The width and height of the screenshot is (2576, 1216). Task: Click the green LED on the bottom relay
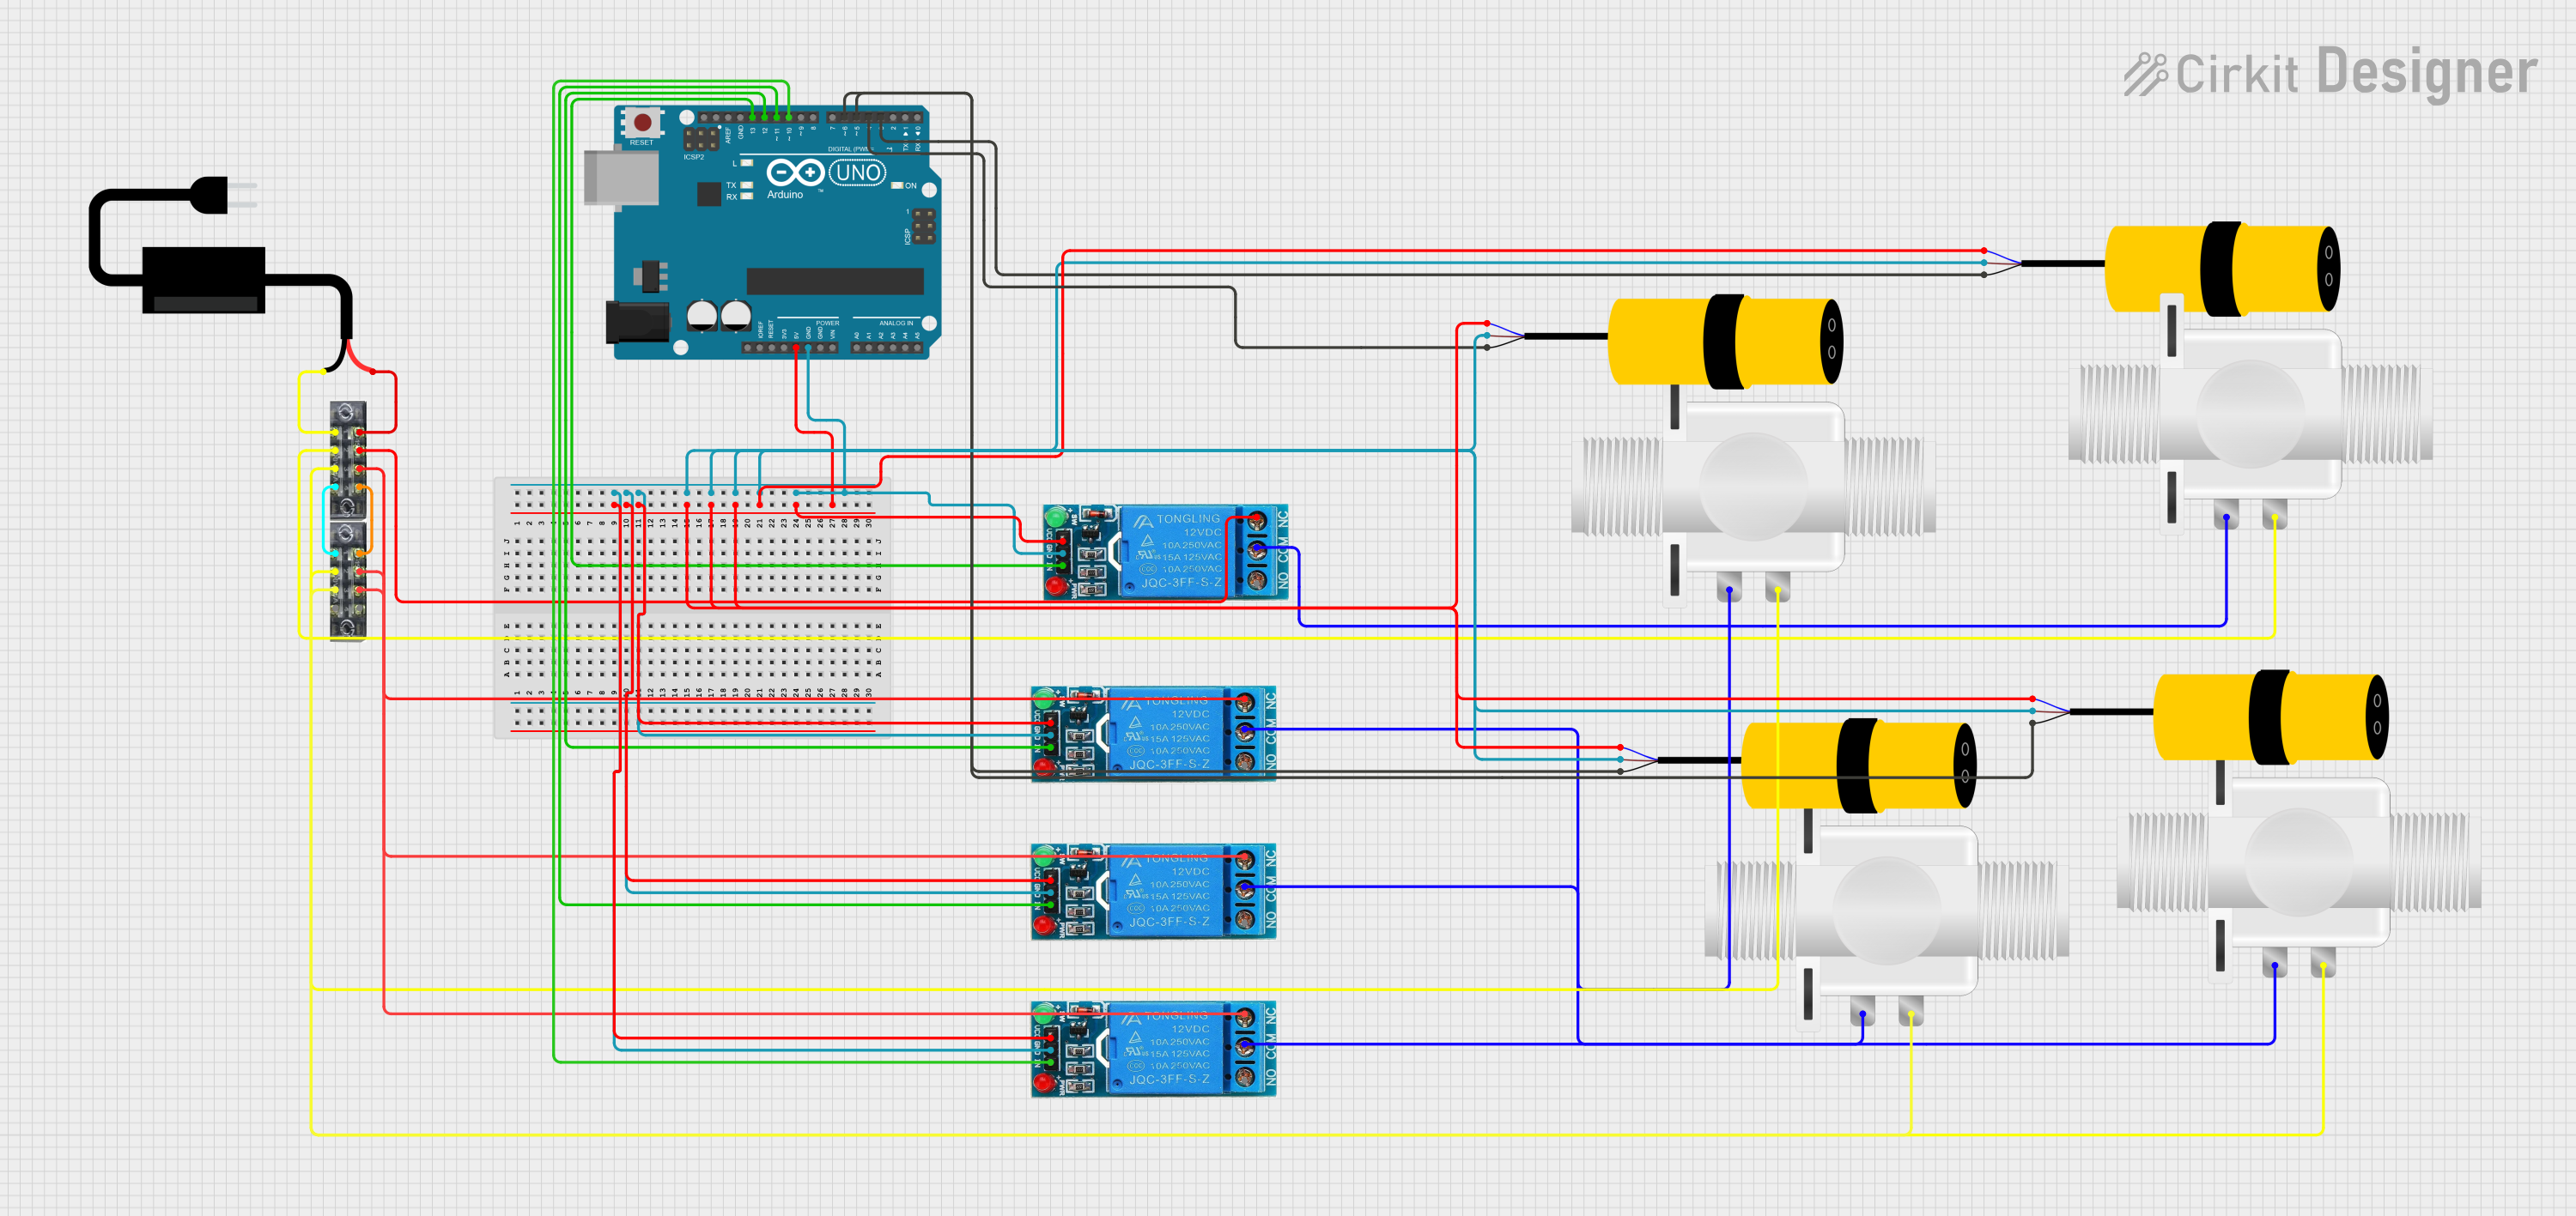pyautogui.click(x=1043, y=1013)
